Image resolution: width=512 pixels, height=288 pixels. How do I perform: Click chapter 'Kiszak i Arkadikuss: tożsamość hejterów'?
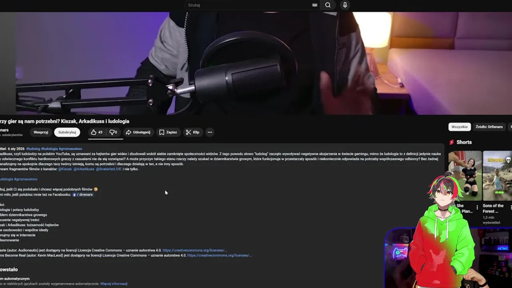(30, 225)
